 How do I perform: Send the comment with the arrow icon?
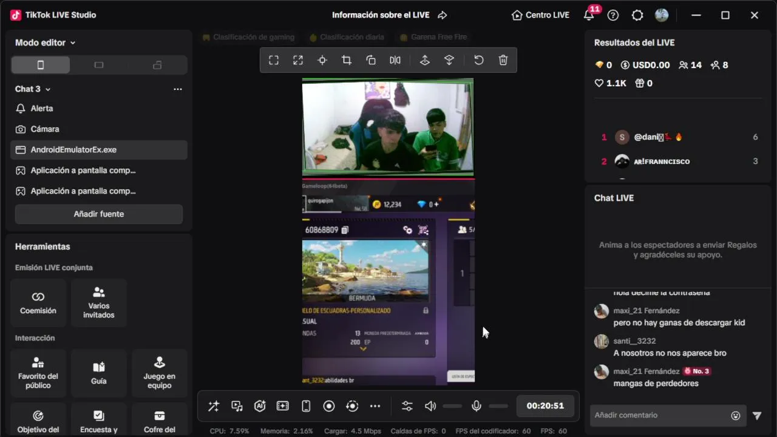(x=757, y=416)
